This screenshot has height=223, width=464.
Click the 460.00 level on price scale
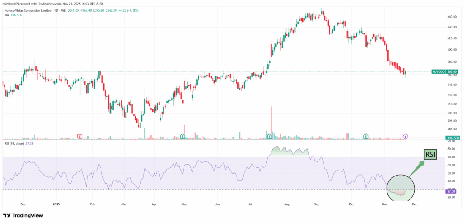(x=451, y=17)
